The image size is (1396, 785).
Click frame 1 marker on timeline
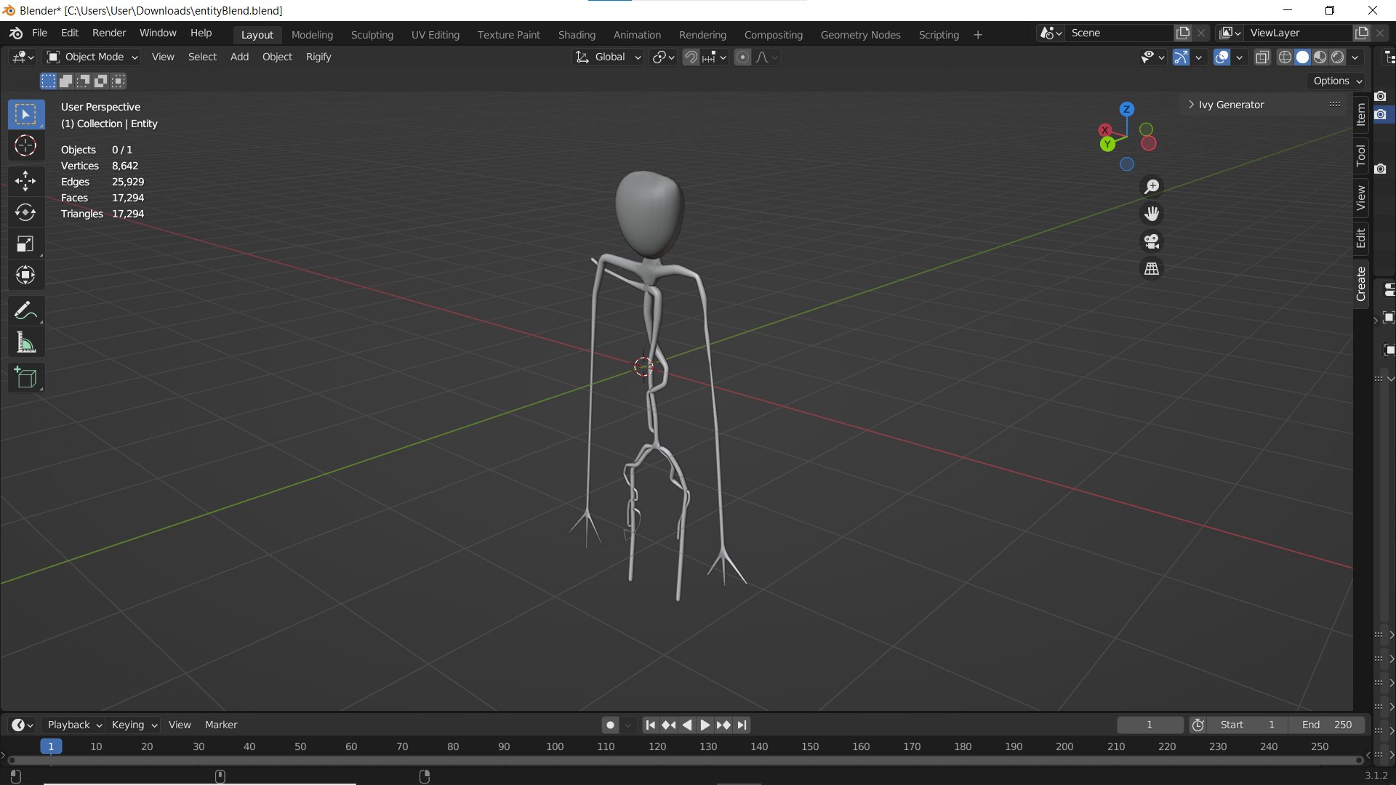[x=49, y=746]
